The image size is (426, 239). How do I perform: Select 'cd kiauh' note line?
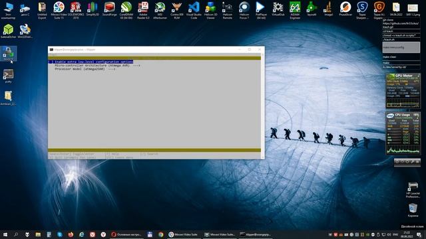pos(401,31)
